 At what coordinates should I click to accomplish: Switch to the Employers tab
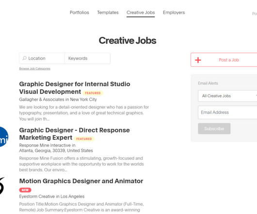pyautogui.click(x=174, y=13)
